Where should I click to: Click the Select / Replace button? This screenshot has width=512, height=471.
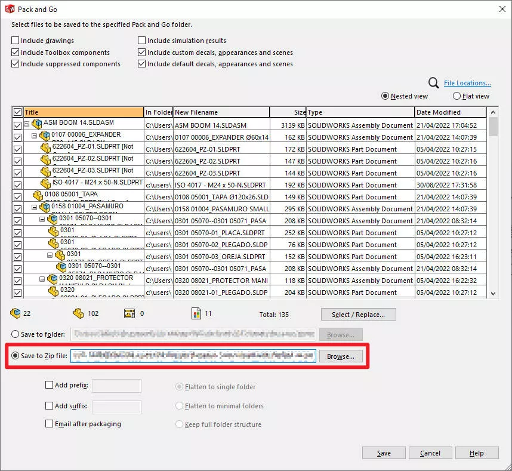[358, 314]
